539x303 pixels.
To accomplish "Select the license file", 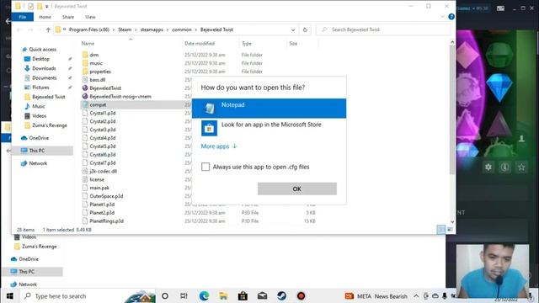I will pyautogui.click(x=97, y=179).
